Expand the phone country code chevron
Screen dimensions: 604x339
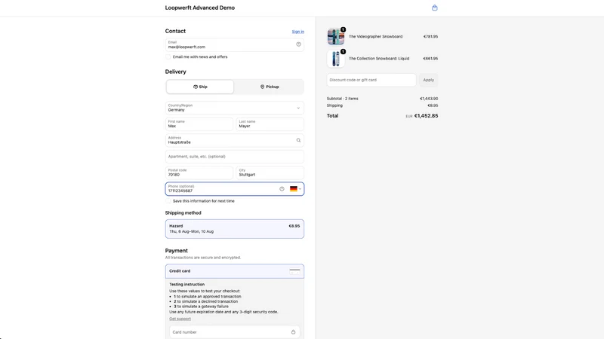click(300, 189)
